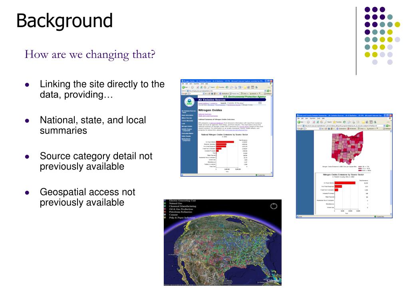
Task: Click the vertical scrollbar in Nitrogen Oxides window
Action: 272,134
